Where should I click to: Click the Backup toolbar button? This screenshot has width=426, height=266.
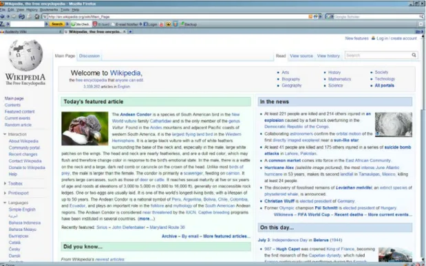coord(188,24)
